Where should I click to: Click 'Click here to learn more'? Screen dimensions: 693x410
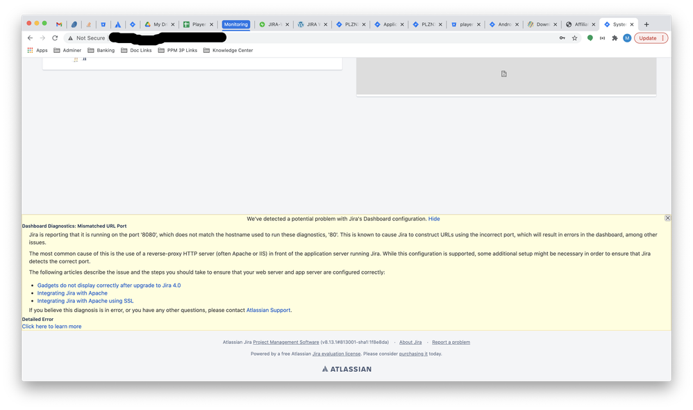click(51, 327)
